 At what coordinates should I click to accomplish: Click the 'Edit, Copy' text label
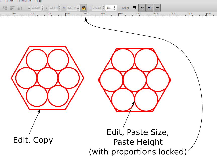coord(33,140)
